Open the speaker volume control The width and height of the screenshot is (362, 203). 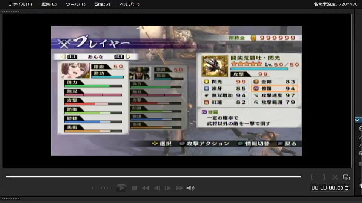(190, 188)
